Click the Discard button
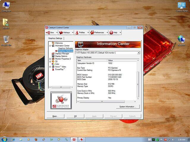The width and height of the screenshot is (190, 142). click(x=113, y=116)
